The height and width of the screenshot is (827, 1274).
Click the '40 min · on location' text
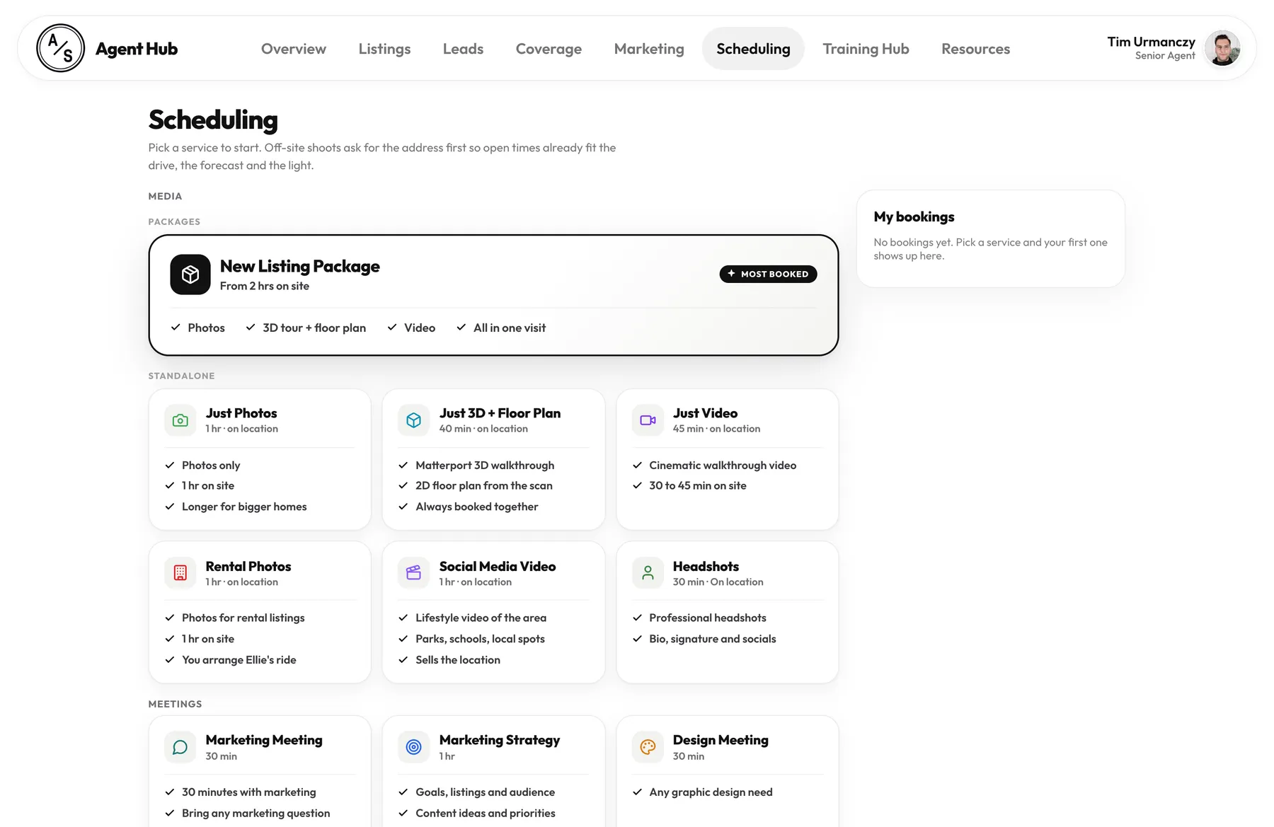pyautogui.click(x=483, y=429)
